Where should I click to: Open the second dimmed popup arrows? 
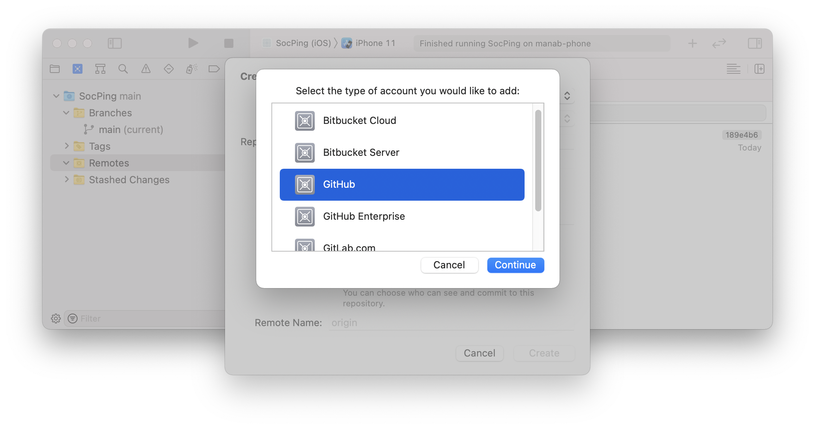(567, 119)
